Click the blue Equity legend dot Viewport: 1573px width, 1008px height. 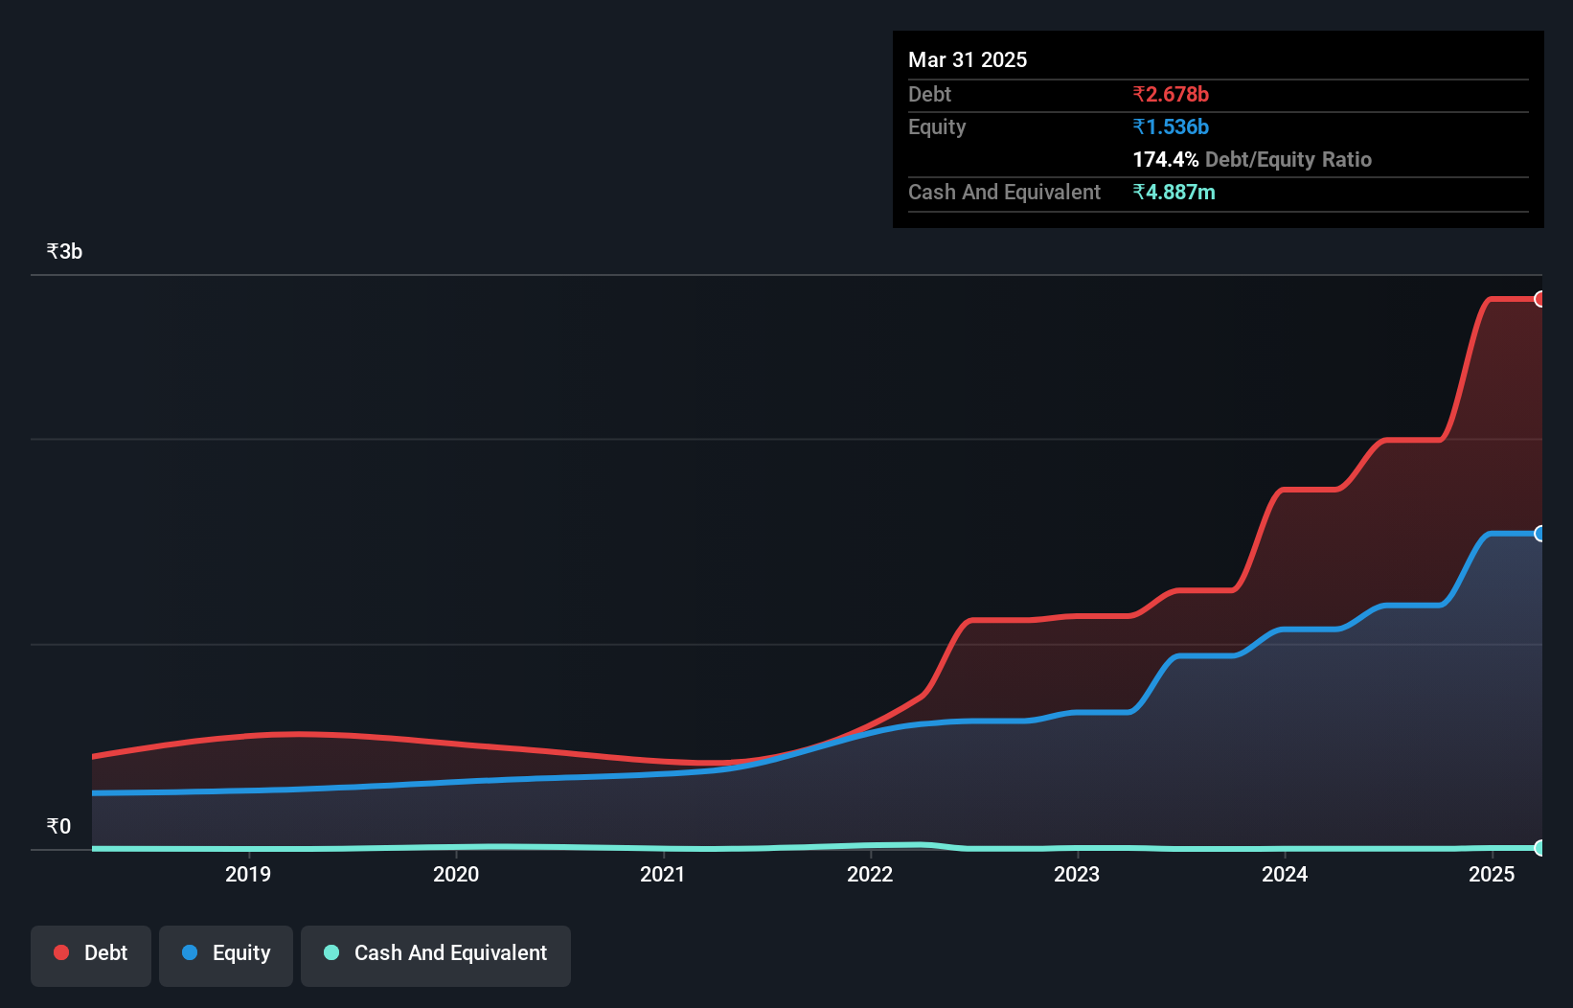click(191, 952)
